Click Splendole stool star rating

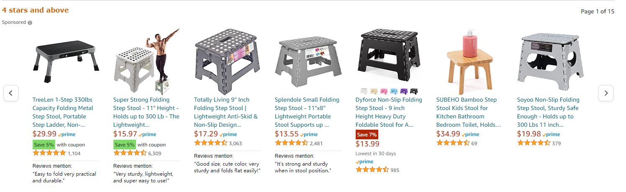click(x=291, y=143)
